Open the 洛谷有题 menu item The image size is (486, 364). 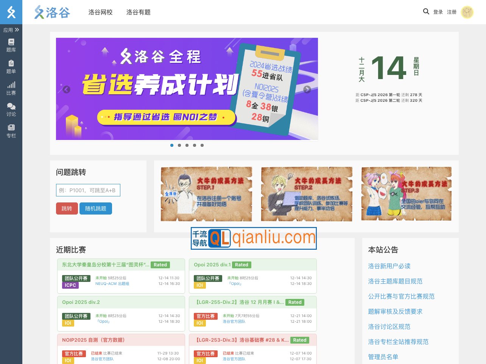(138, 12)
